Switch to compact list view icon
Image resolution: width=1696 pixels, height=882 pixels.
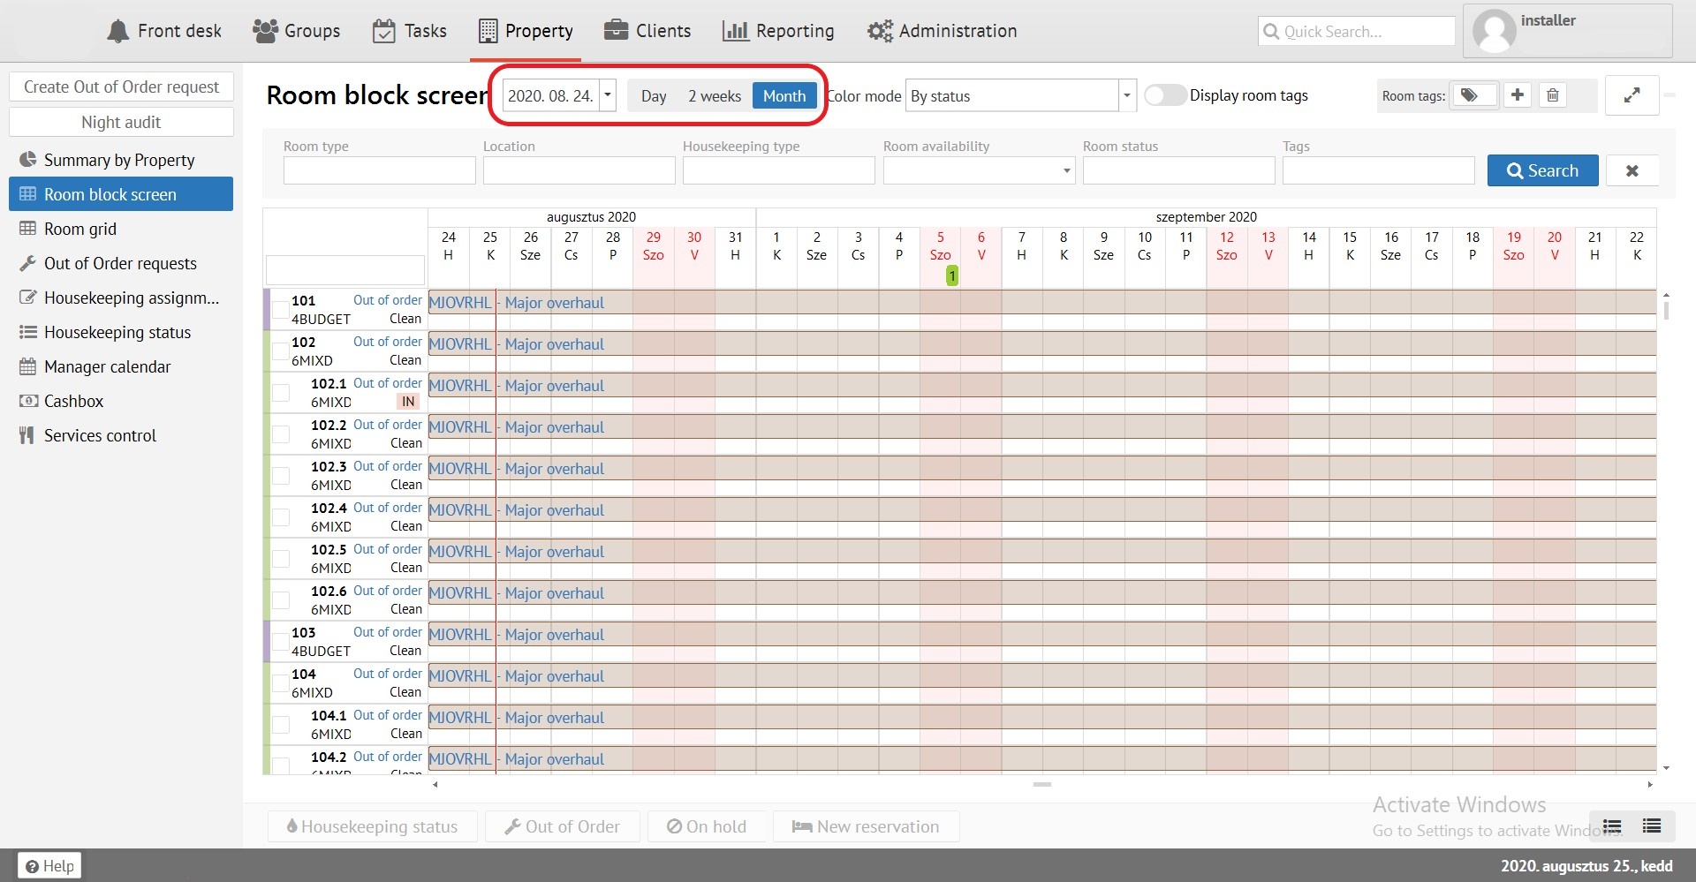tap(1651, 826)
